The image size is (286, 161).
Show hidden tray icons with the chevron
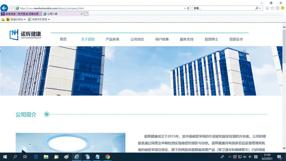point(229,157)
